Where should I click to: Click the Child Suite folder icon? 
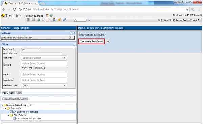pyautogui.click(x=11, y=115)
